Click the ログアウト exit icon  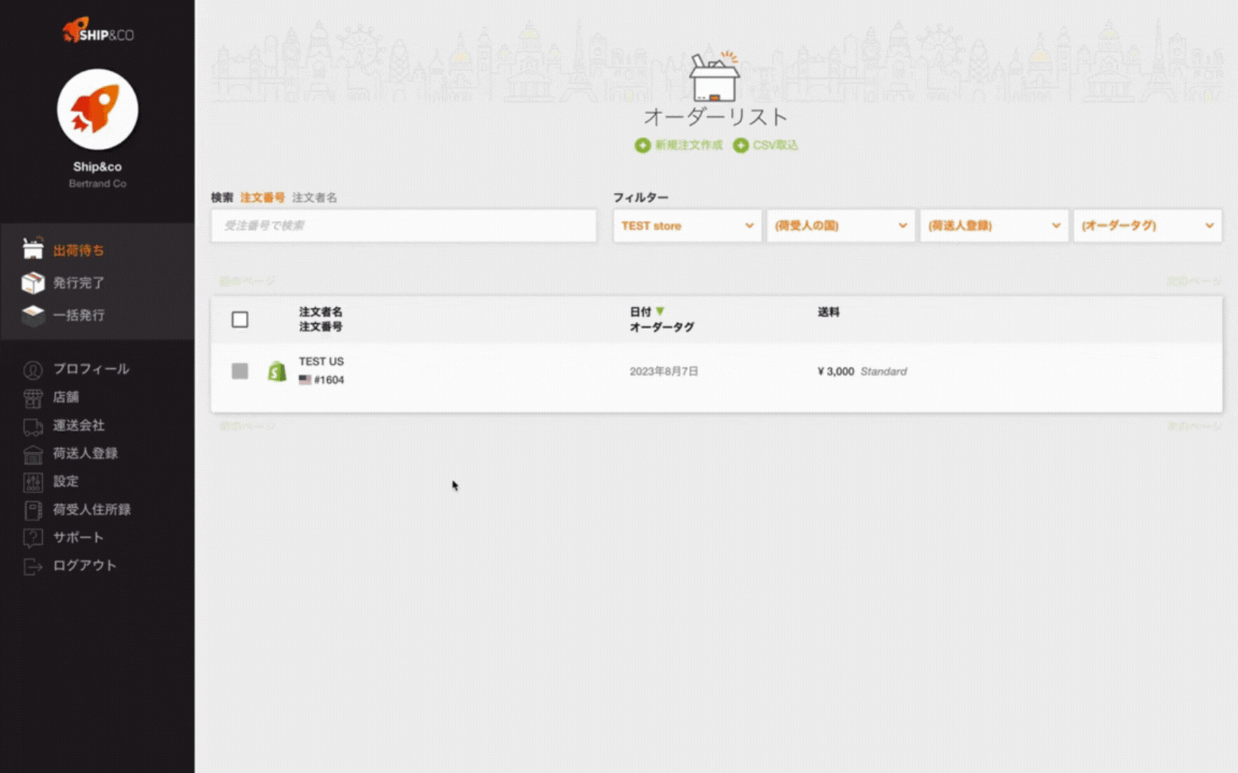tap(33, 566)
